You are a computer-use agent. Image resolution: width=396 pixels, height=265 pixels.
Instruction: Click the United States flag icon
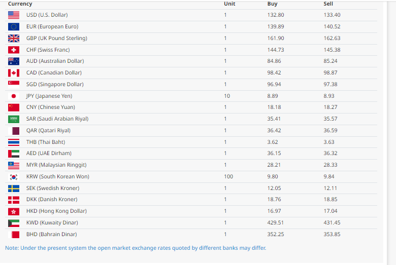click(x=14, y=15)
